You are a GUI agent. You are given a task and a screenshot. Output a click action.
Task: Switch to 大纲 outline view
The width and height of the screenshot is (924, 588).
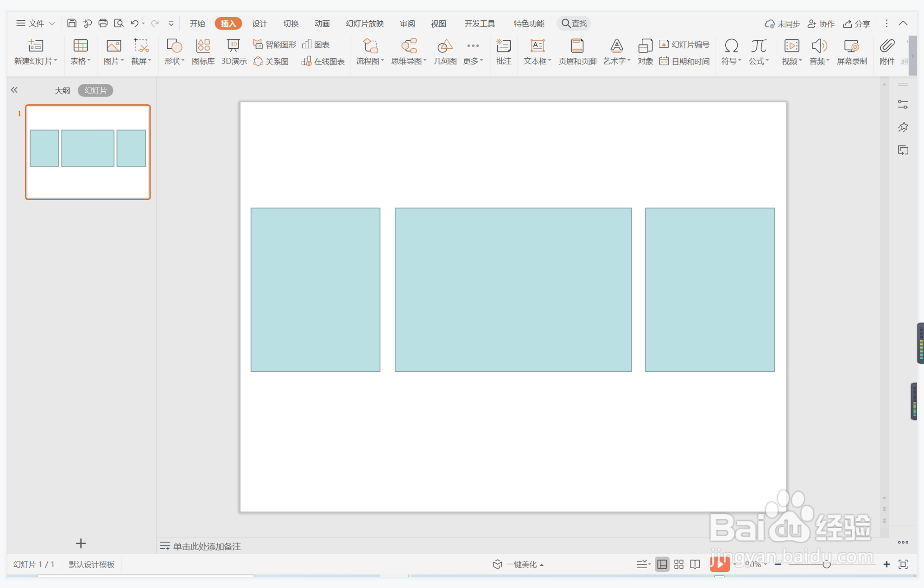point(62,90)
